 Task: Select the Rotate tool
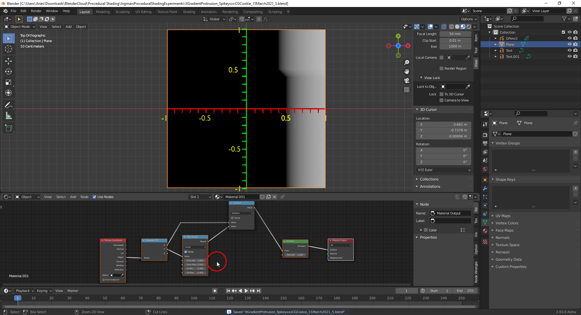[8, 72]
